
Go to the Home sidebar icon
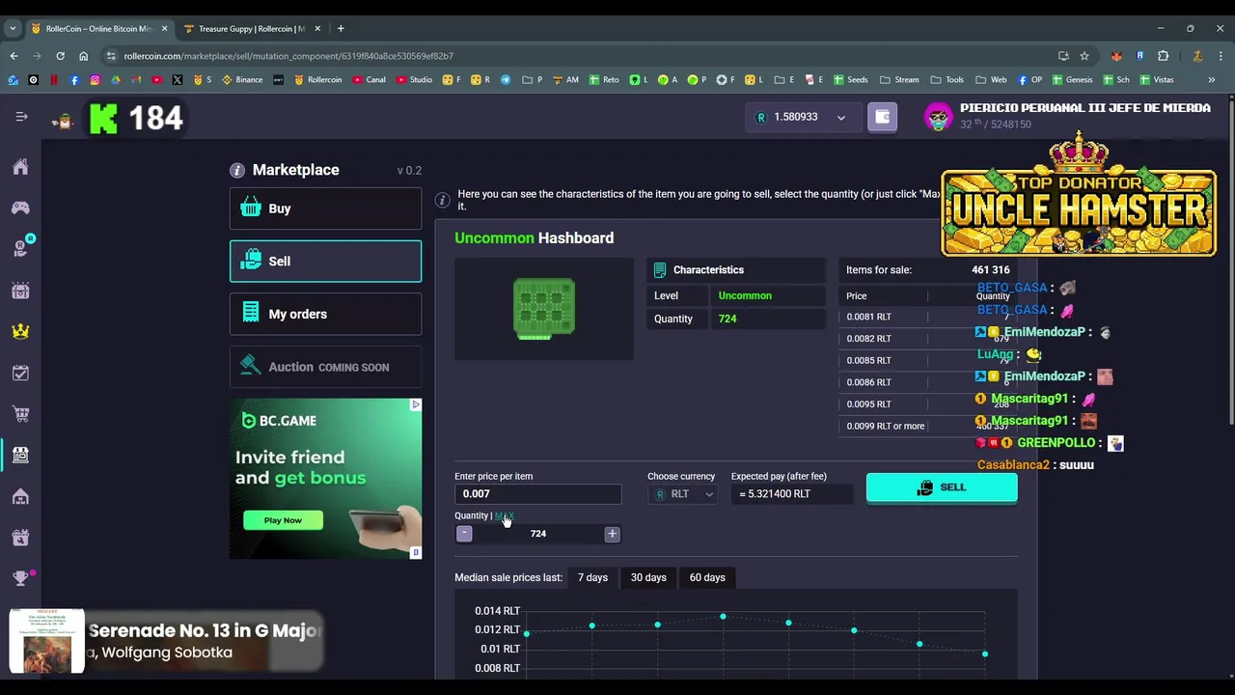[x=20, y=167]
